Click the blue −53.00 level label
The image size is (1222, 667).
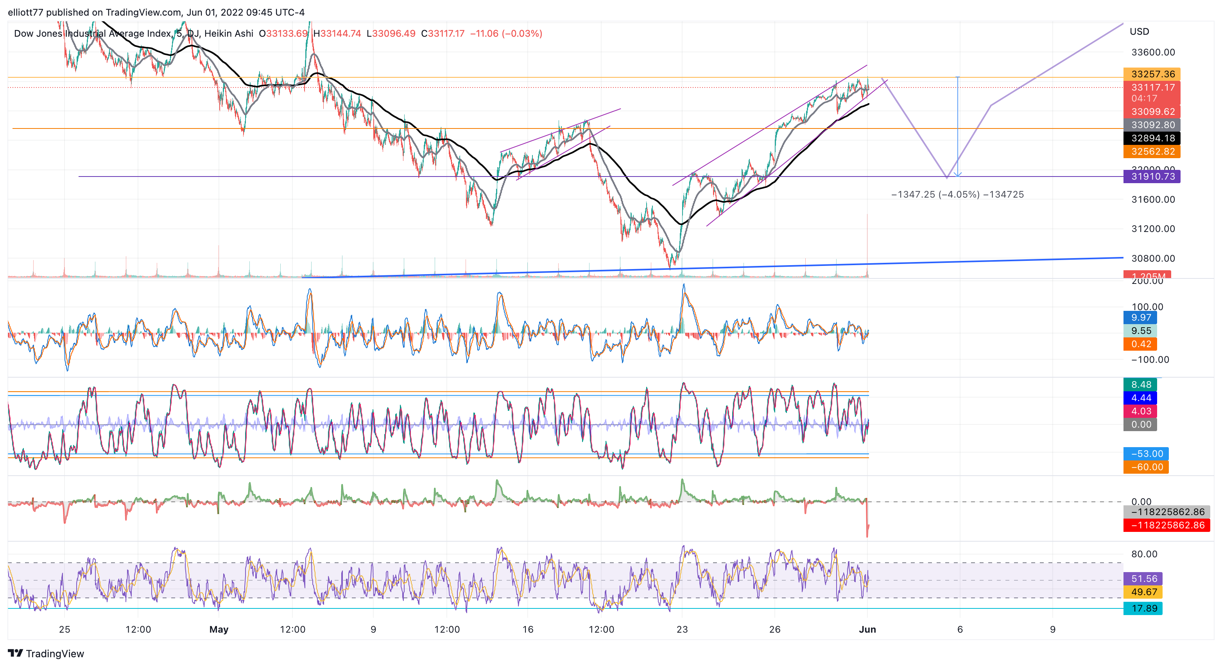1146,454
